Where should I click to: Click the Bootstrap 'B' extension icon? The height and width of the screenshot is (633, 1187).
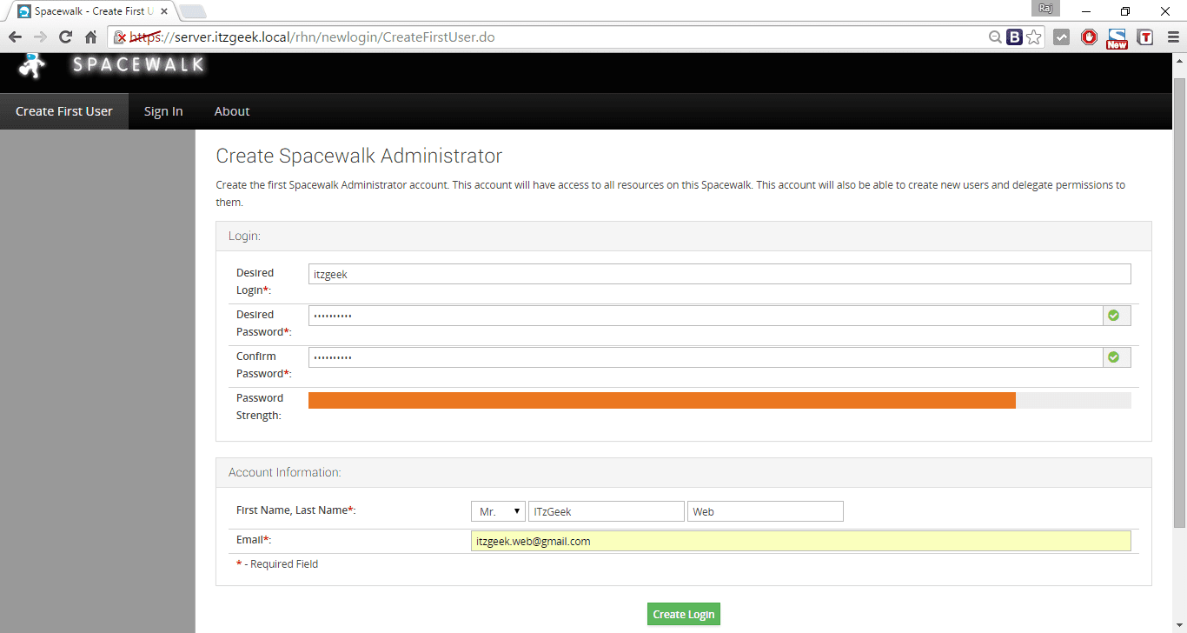tap(1014, 37)
